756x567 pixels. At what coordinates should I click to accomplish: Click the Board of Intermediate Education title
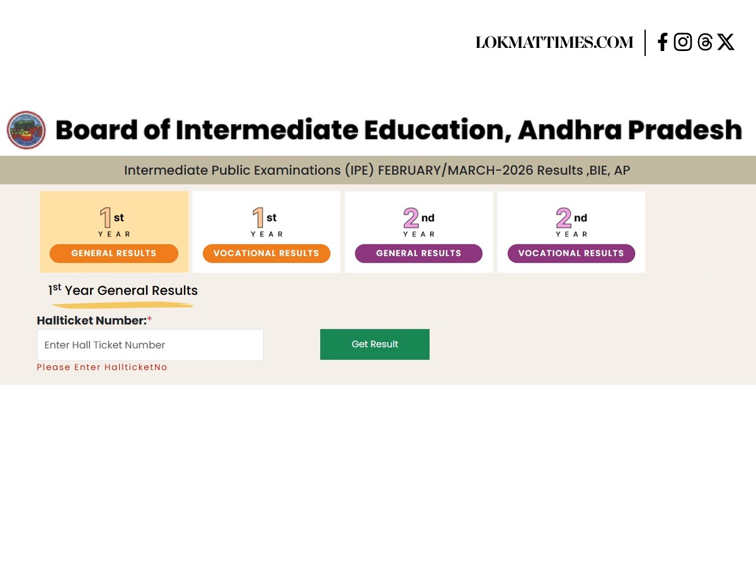point(399,130)
